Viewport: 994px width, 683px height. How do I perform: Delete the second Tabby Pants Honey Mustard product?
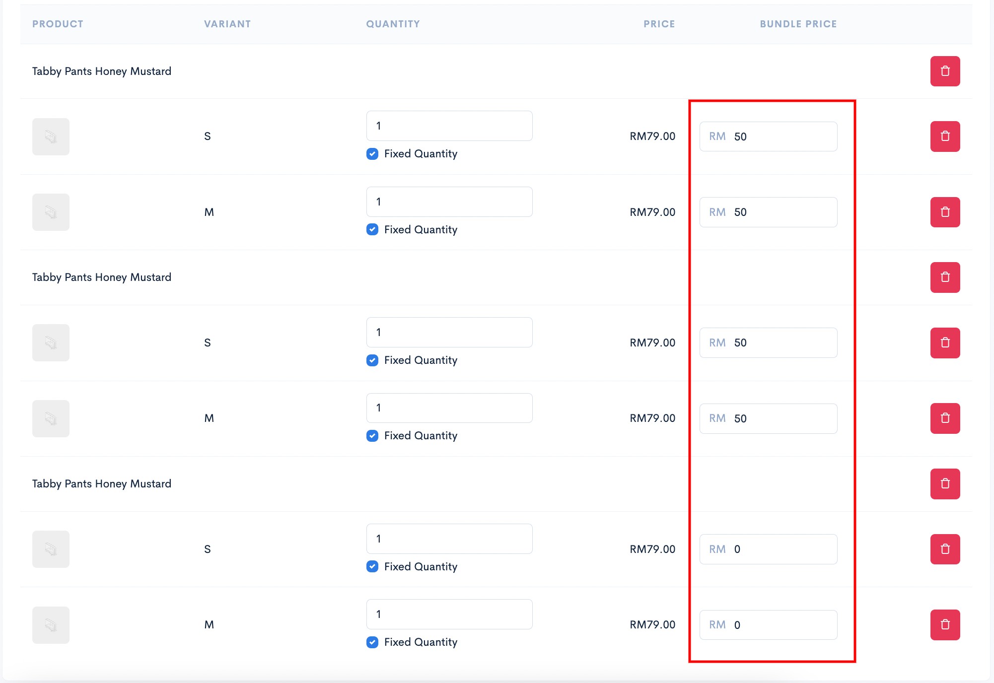(945, 277)
